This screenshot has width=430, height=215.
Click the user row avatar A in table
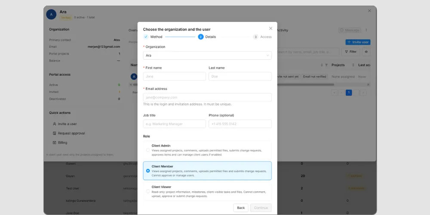(x=134, y=77)
